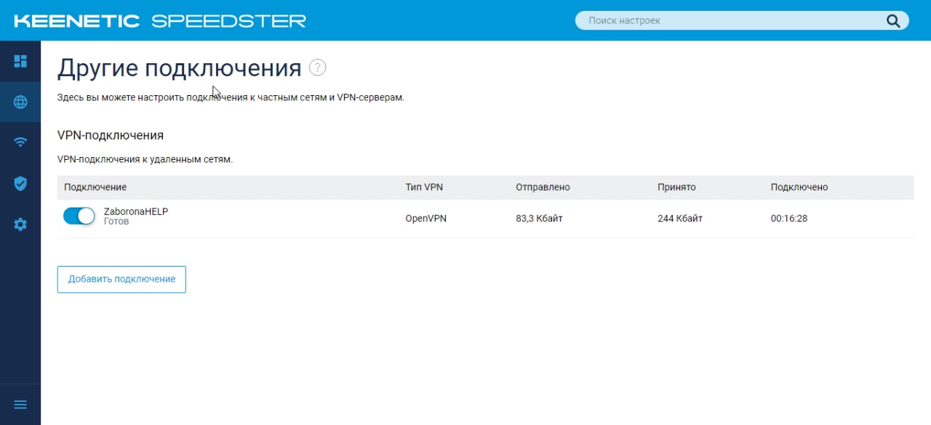Open the ZaboronaHELP connection entry
The image size is (931, 425).
pyautogui.click(x=137, y=211)
